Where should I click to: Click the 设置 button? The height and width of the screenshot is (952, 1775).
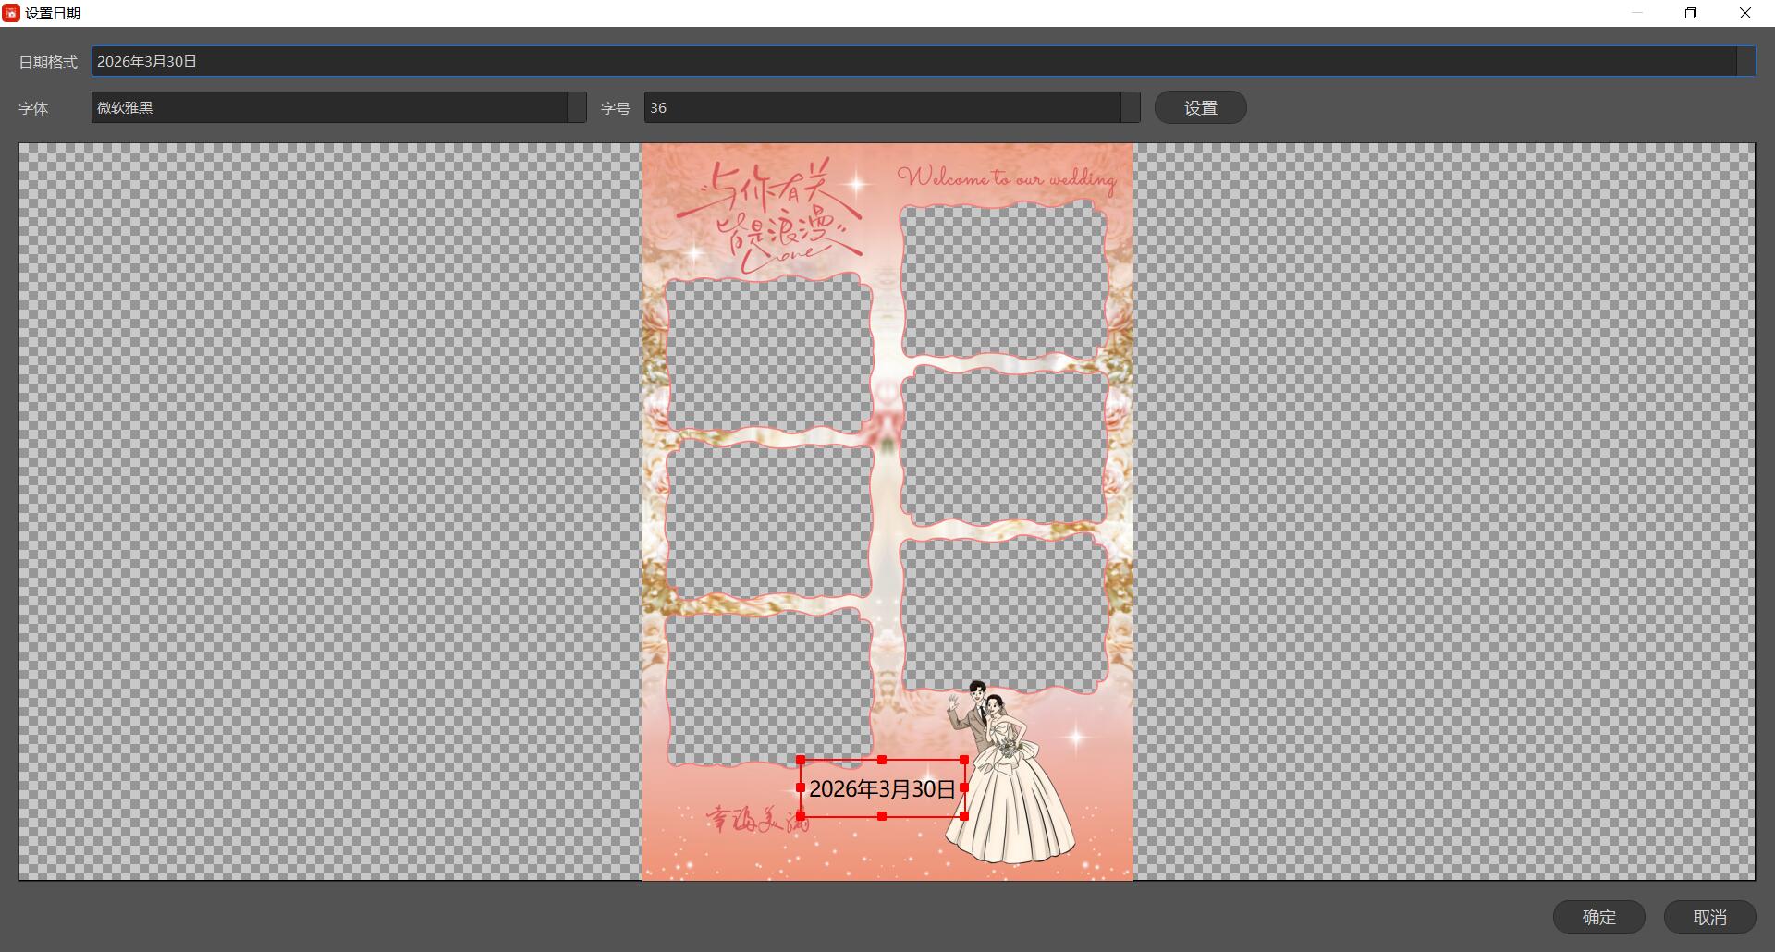(x=1200, y=107)
